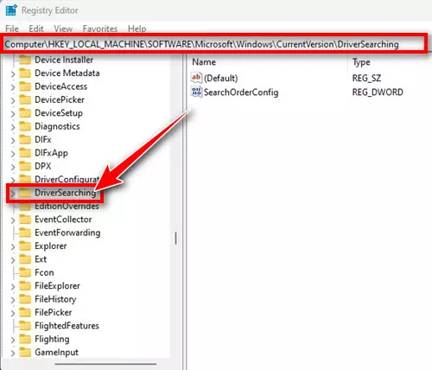
Task: Select the FileHistory folder icon
Action: pyautogui.click(x=25, y=299)
